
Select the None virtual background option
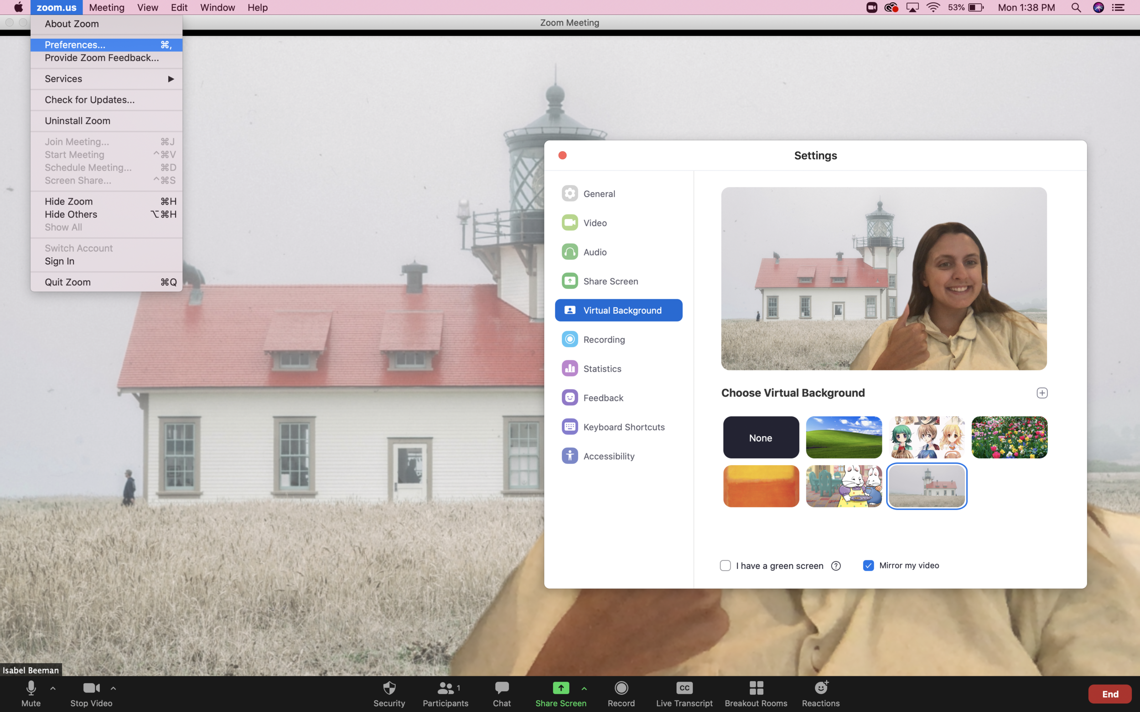coord(761,437)
